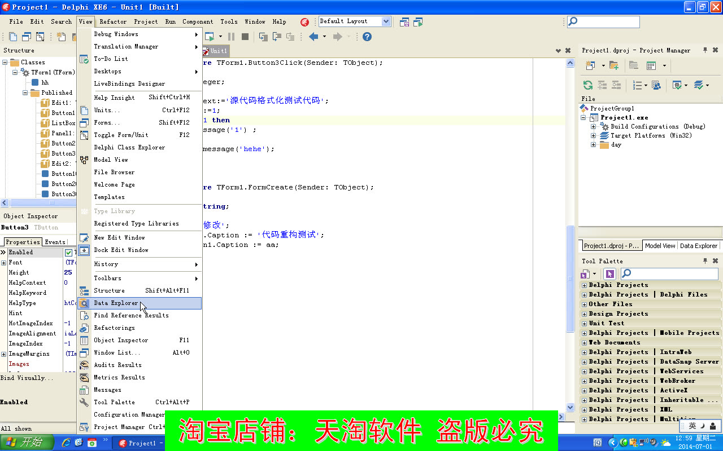Viewport: 723px width, 451px height.
Task: Open the Refactor menu
Action: pos(113,22)
